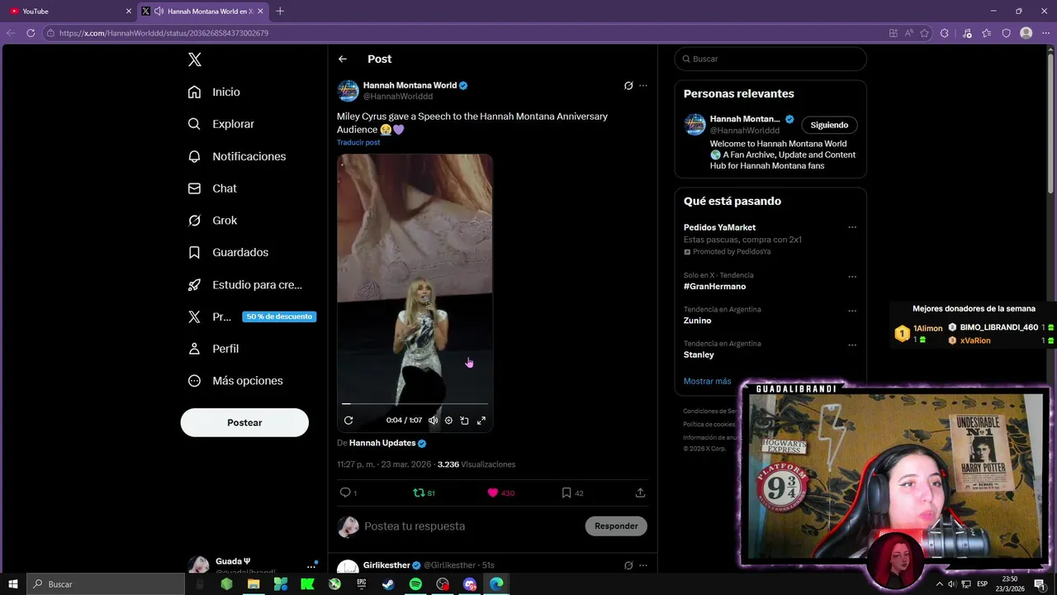The height and width of the screenshot is (595, 1057).
Task: Open browser settings and more menu
Action: tap(1045, 33)
